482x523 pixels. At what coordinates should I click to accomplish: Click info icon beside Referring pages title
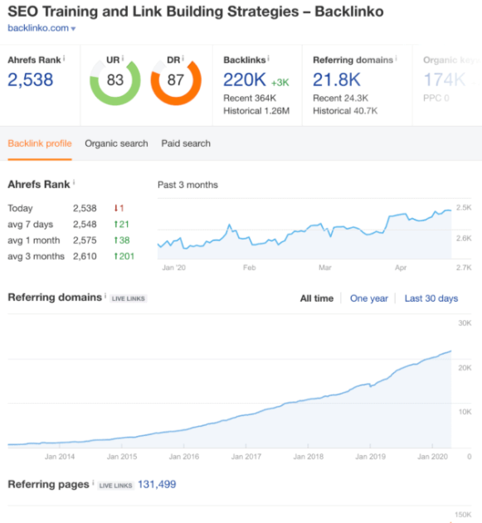pyautogui.click(x=93, y=482)
